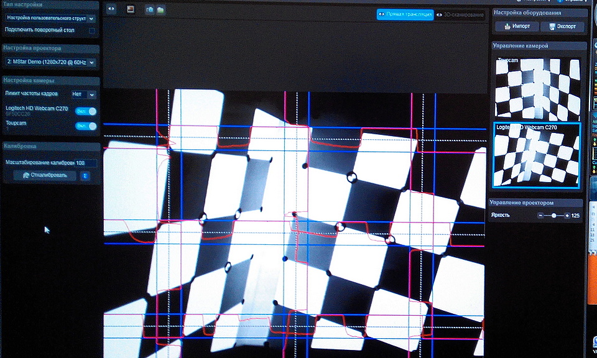
Task: Toggle the Toupcam camera switch
Action: point(86,126)
